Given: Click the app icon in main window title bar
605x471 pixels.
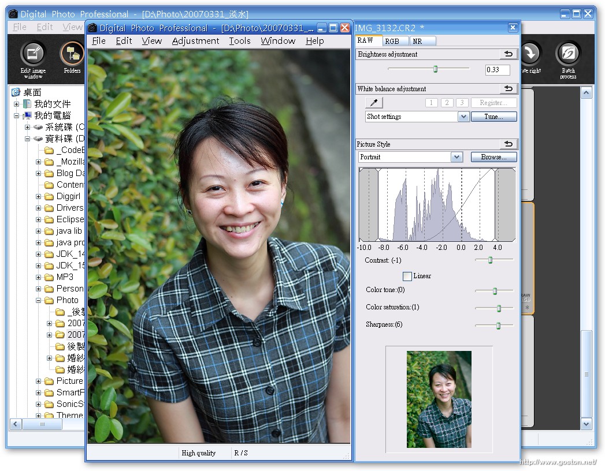Looking at the screenshot, I should (13, 14).
